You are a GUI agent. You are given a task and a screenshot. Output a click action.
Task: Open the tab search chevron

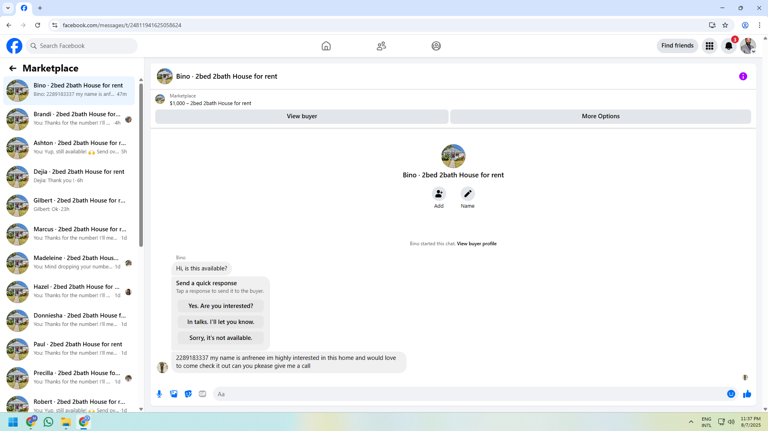click(8, 8)
